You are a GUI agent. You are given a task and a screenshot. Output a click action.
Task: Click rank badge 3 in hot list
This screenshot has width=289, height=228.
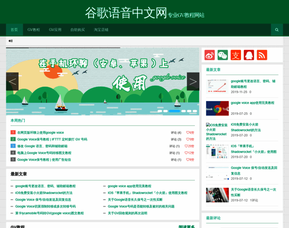coord(13,146)
